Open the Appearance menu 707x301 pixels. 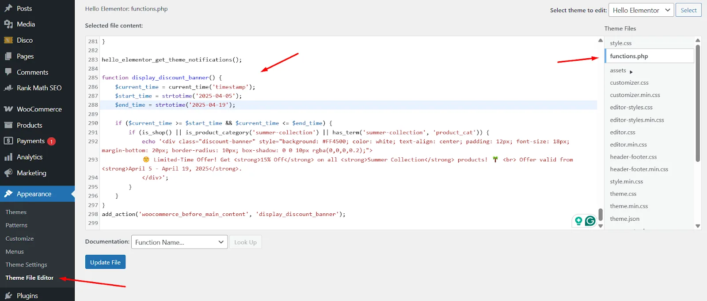pyautogui.click(x=37, y=194)
